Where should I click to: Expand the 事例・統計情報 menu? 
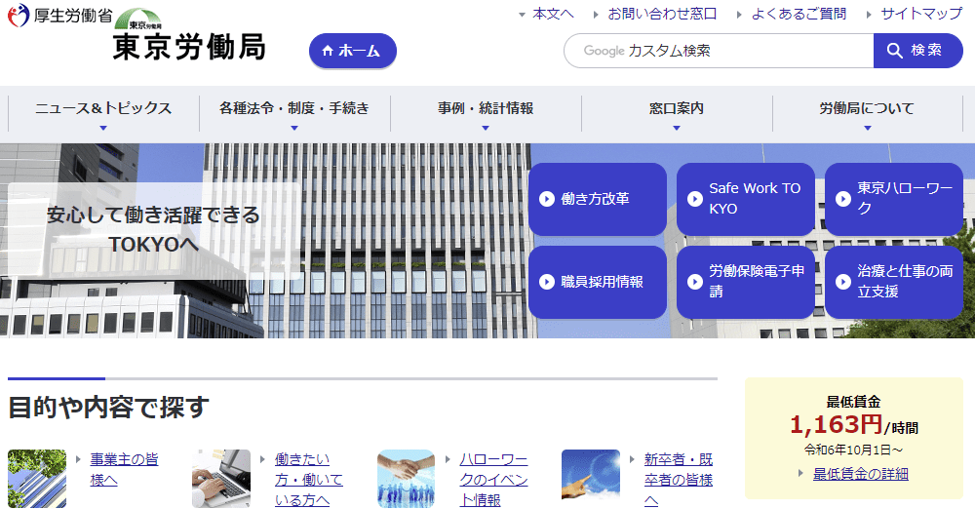tap(485, 109)
